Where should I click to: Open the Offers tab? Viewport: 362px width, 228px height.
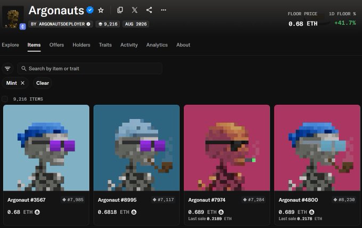(56, 45)
